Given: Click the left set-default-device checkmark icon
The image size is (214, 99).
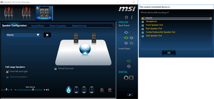Looking at the screenshot, I should click(102, 90).
